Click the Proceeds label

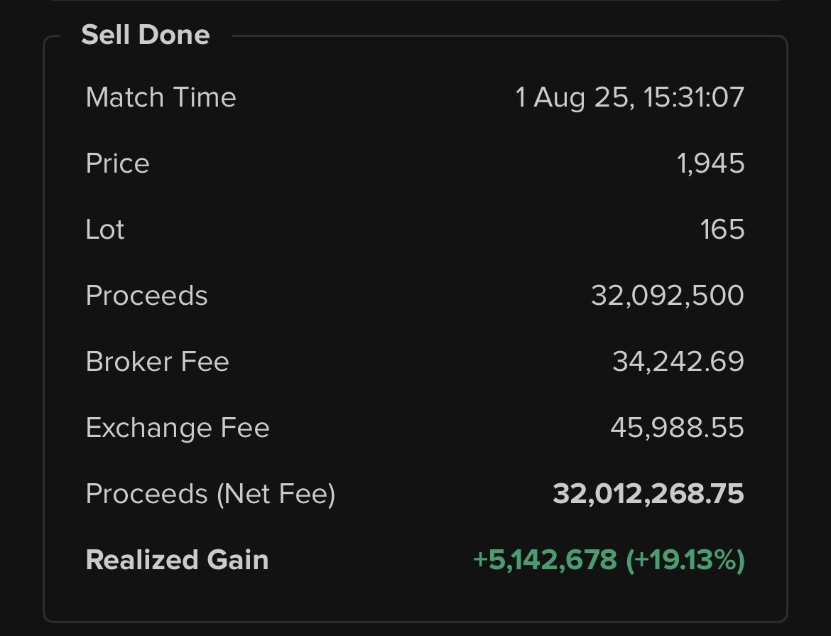[x=147, y=296]
